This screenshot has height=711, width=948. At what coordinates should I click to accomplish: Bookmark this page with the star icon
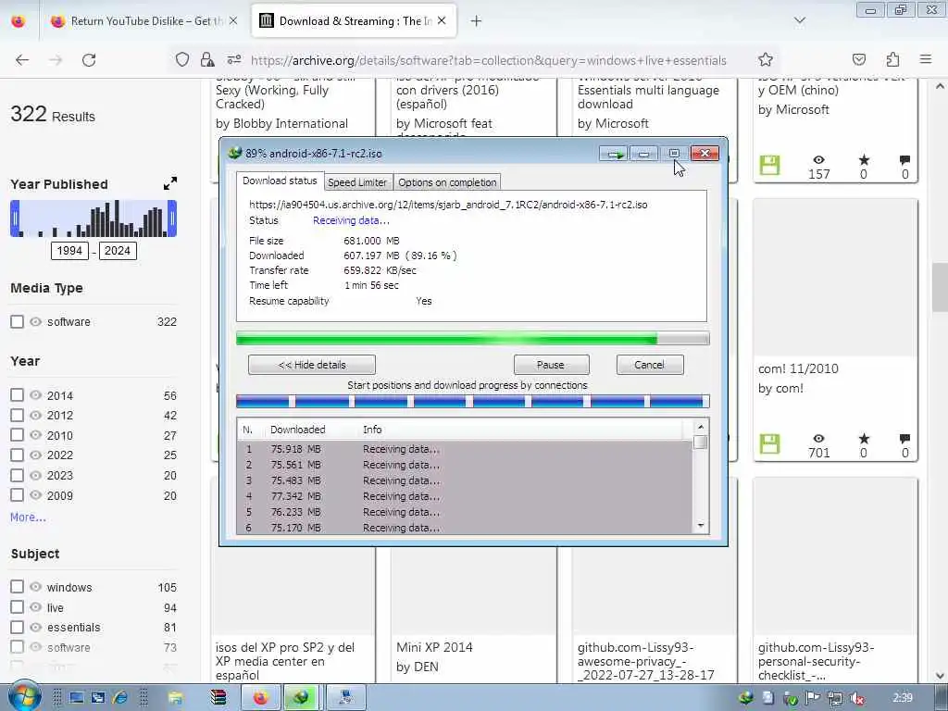[766, 59]
